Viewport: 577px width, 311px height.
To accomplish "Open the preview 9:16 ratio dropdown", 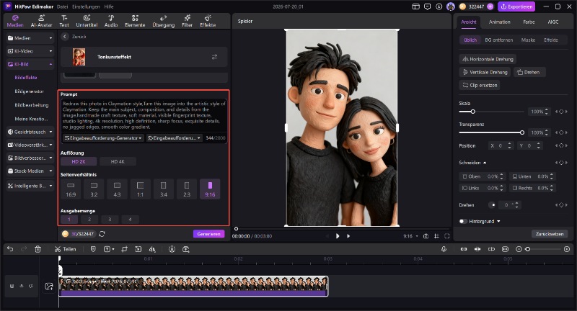I will click(x=410, y=236).
